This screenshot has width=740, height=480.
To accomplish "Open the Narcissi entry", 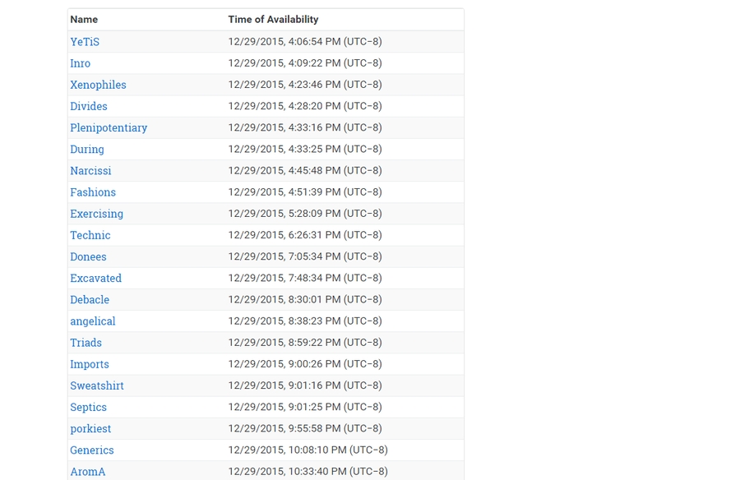I will point(90,170).
